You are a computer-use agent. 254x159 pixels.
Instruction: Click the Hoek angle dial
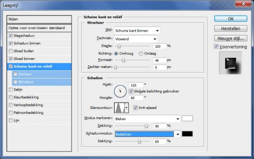tap(120, 92)
